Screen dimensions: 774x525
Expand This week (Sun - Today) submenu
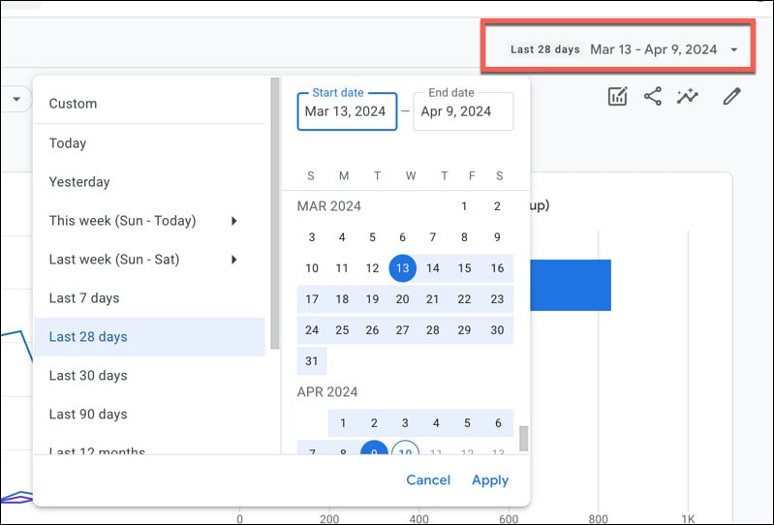(x=233, y=221)
